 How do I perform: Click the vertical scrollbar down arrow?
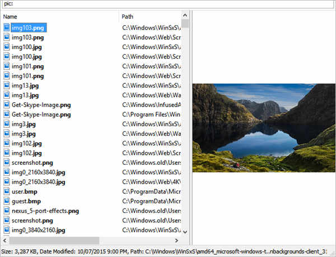(185, 231)
